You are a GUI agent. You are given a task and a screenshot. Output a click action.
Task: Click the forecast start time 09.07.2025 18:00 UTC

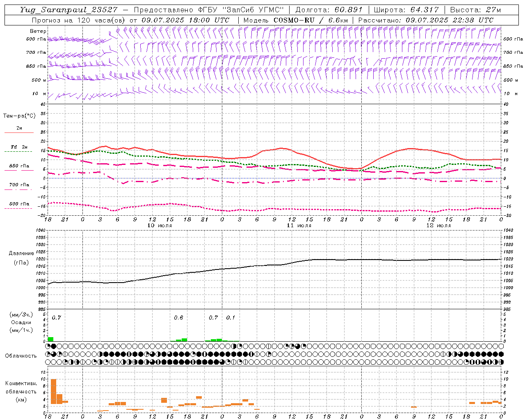tap(185, 20)
